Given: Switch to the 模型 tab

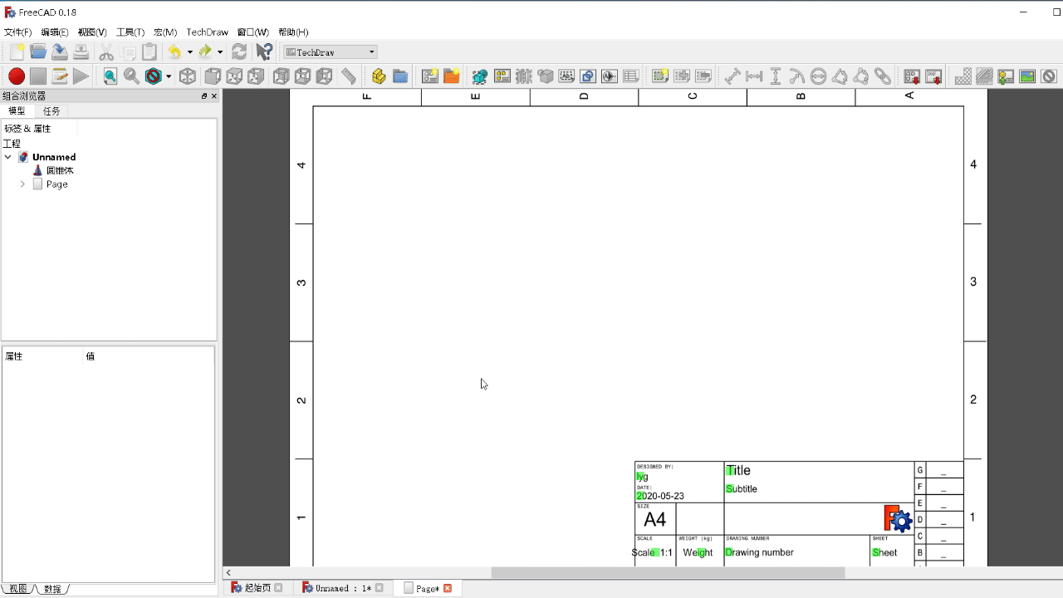Looking at the screenshot, I should click(x=17, y=110).
